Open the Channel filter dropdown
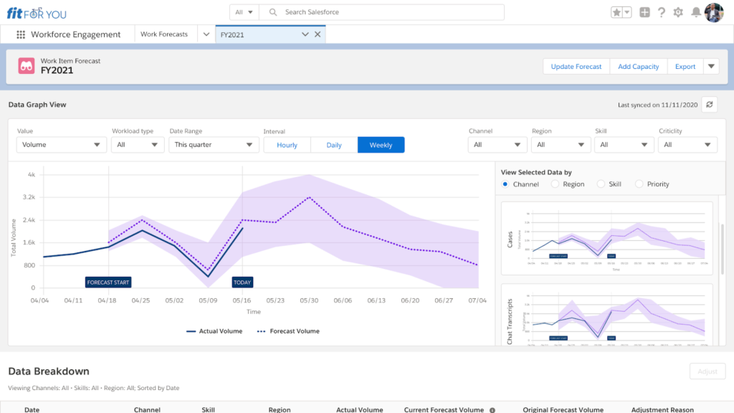The image size is (734, 413). pyautogui.click(x=497, y=145)
